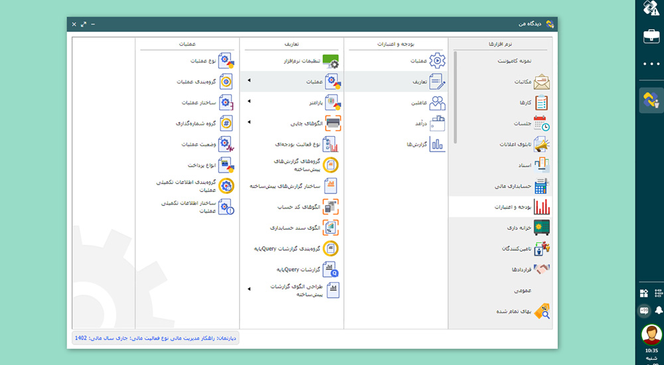Open the ساختار عملیات icon
This screenshot has width=664, height=365.
tap(226, 102)
